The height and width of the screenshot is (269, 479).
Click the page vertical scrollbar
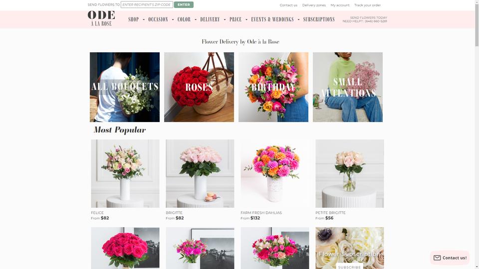(477, 134)
